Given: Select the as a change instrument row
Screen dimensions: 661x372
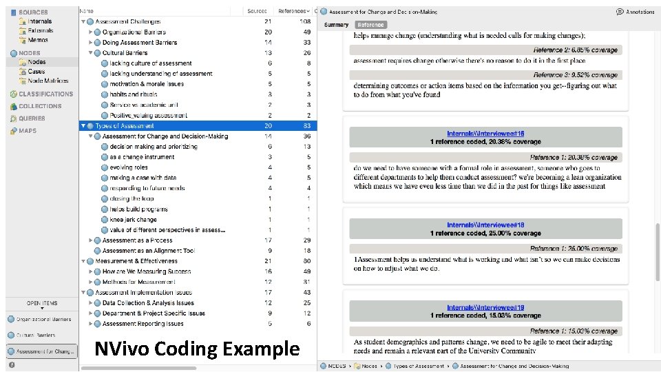Looking at the screenshot, I should (198, 157).
